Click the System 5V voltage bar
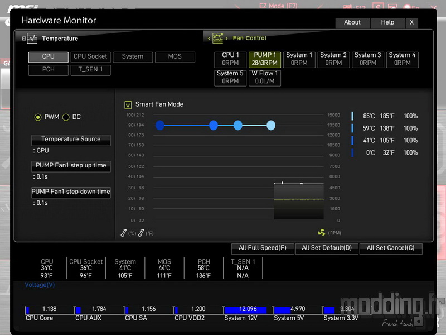 tap(282, 310)
